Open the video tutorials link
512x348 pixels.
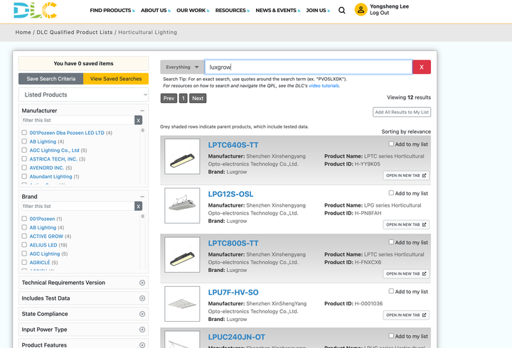pyautogui.click(x=324, y=86)
